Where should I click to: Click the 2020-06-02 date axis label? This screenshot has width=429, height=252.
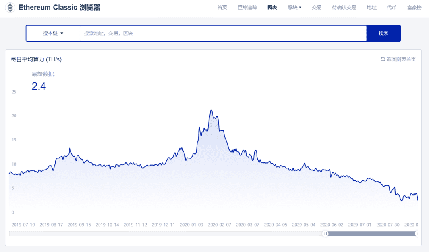click(x=332, y=225)
